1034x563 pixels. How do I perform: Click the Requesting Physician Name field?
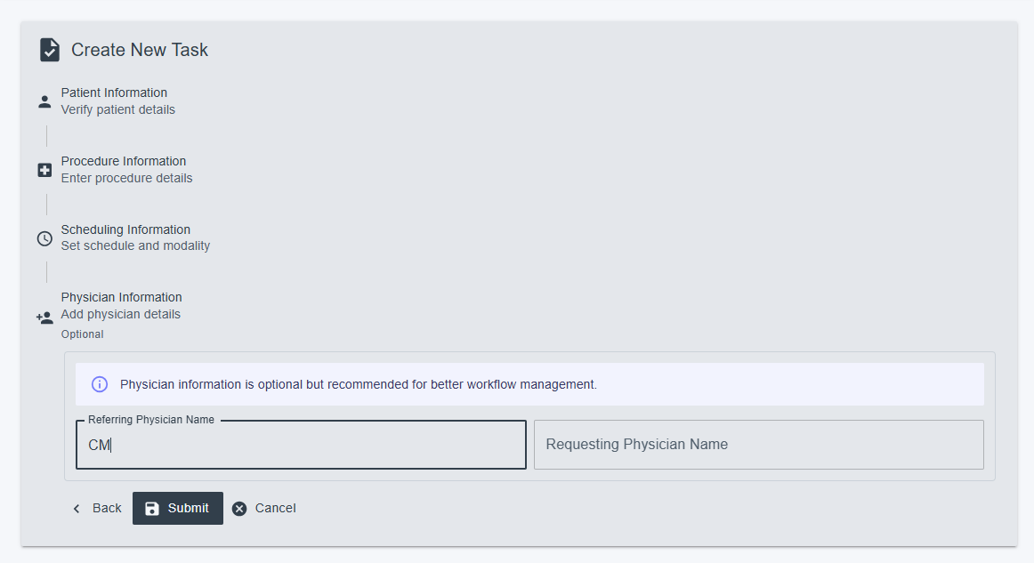pyautogui.click(x=758, y=445)
